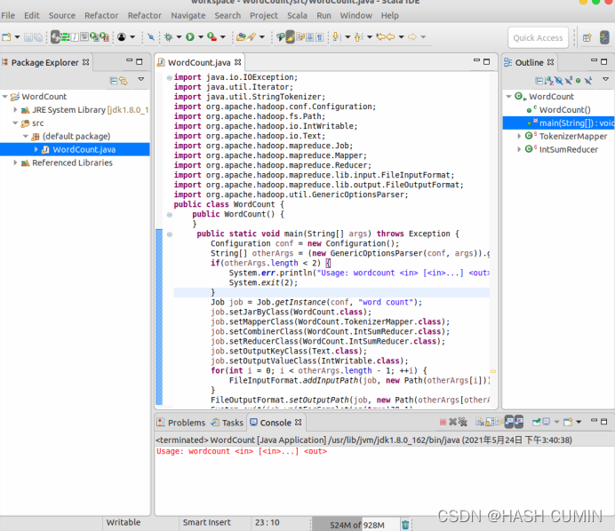The width and height of the screenshot is (615, 531).
Task: Open the Navigate menu
Action: pyautogui.click(x=188, y=16)
